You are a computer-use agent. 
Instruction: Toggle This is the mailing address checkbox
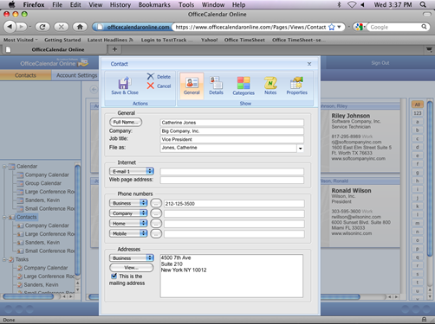114,276
